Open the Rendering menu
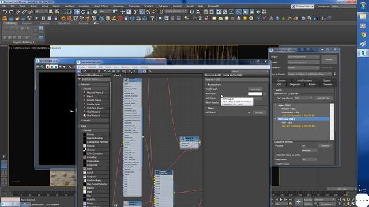This screenshot has height=207, width=369. click(118, 6)
